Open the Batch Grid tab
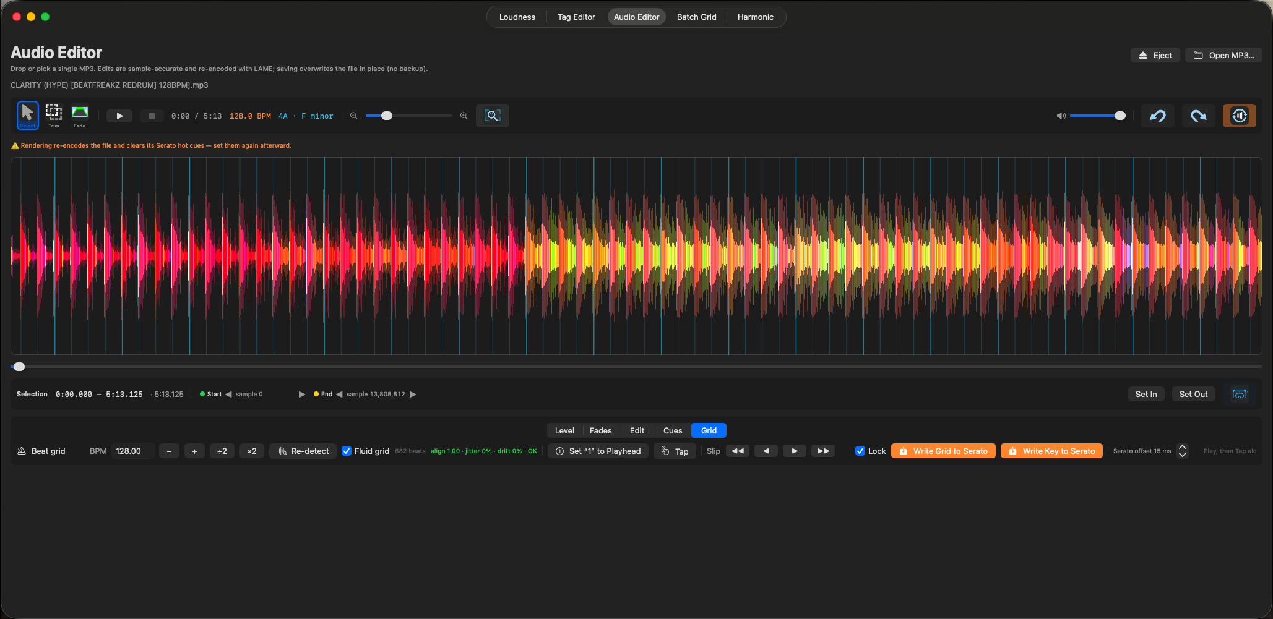The width and height of the screenshot is (1273, 619). pyautogui.click(x=696, y=17)
